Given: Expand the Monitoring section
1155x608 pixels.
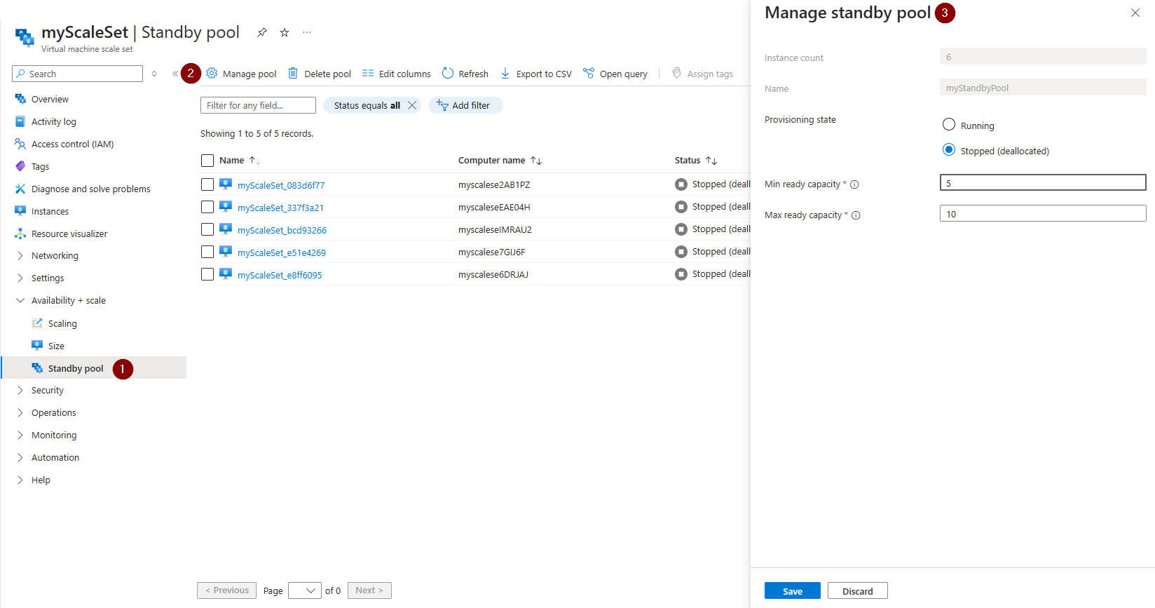Looking at the screenshot, I should [20, 435].
